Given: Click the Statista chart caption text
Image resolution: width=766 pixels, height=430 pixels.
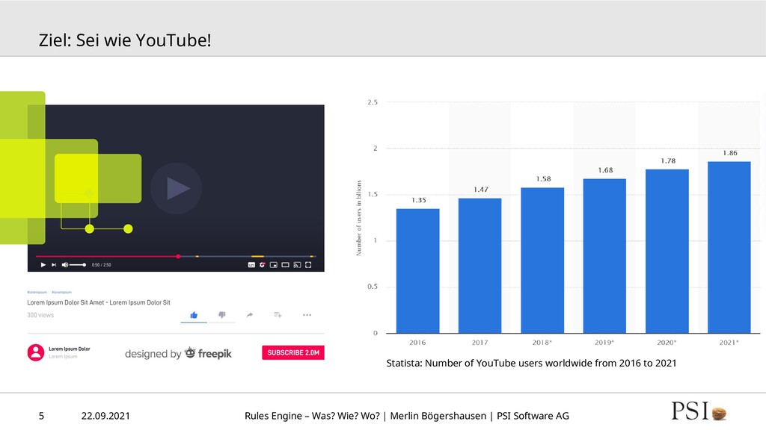Looking at the screenshot, I should [532, 363].
